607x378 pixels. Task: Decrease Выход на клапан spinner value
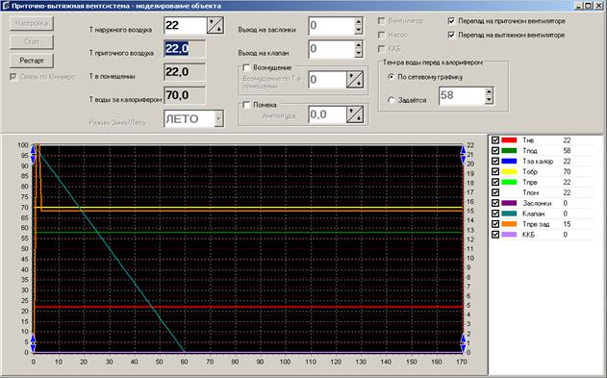[358, 53]
